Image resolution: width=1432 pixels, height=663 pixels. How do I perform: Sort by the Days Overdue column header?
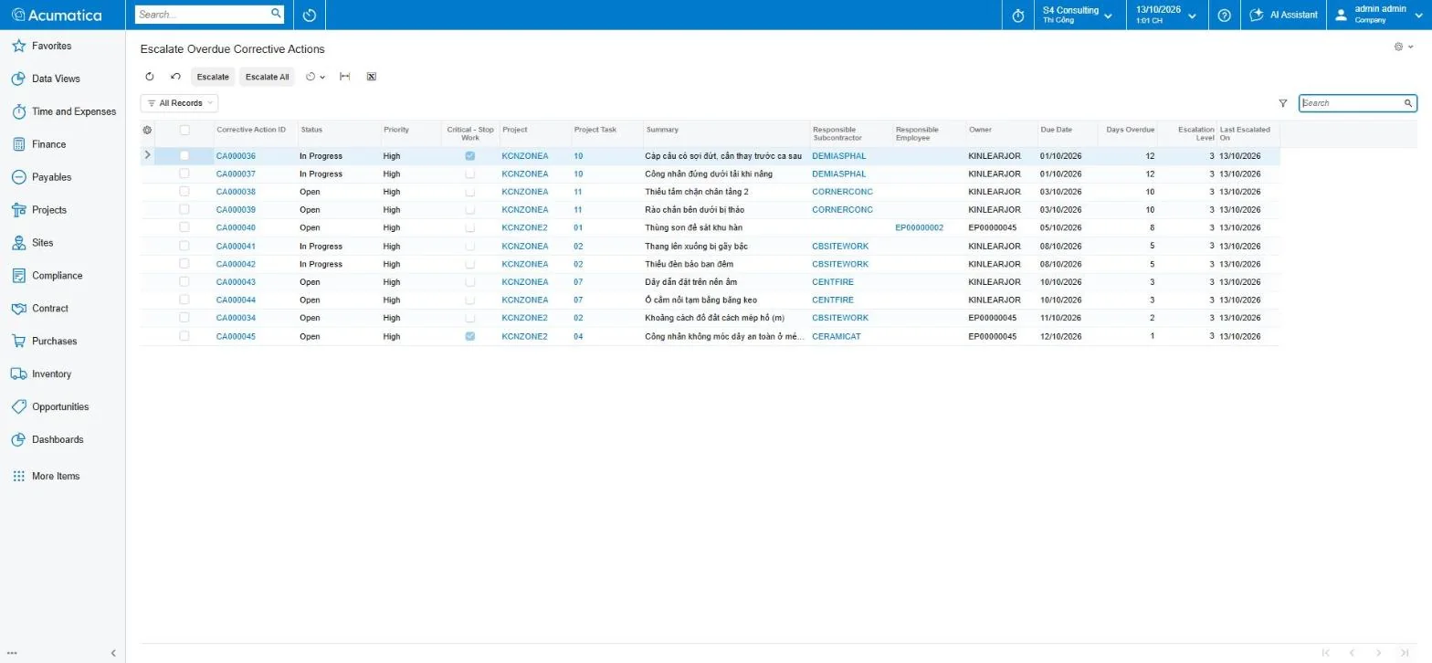(1131, 130)
